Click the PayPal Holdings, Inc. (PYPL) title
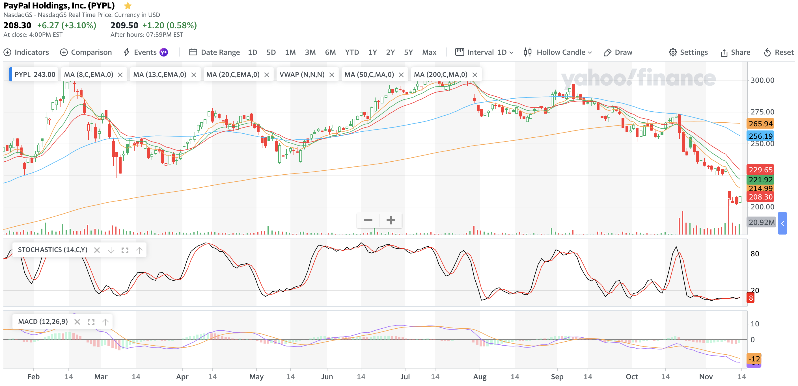The image size is (798, 386). pyautogui.click(x=59, y=6)
